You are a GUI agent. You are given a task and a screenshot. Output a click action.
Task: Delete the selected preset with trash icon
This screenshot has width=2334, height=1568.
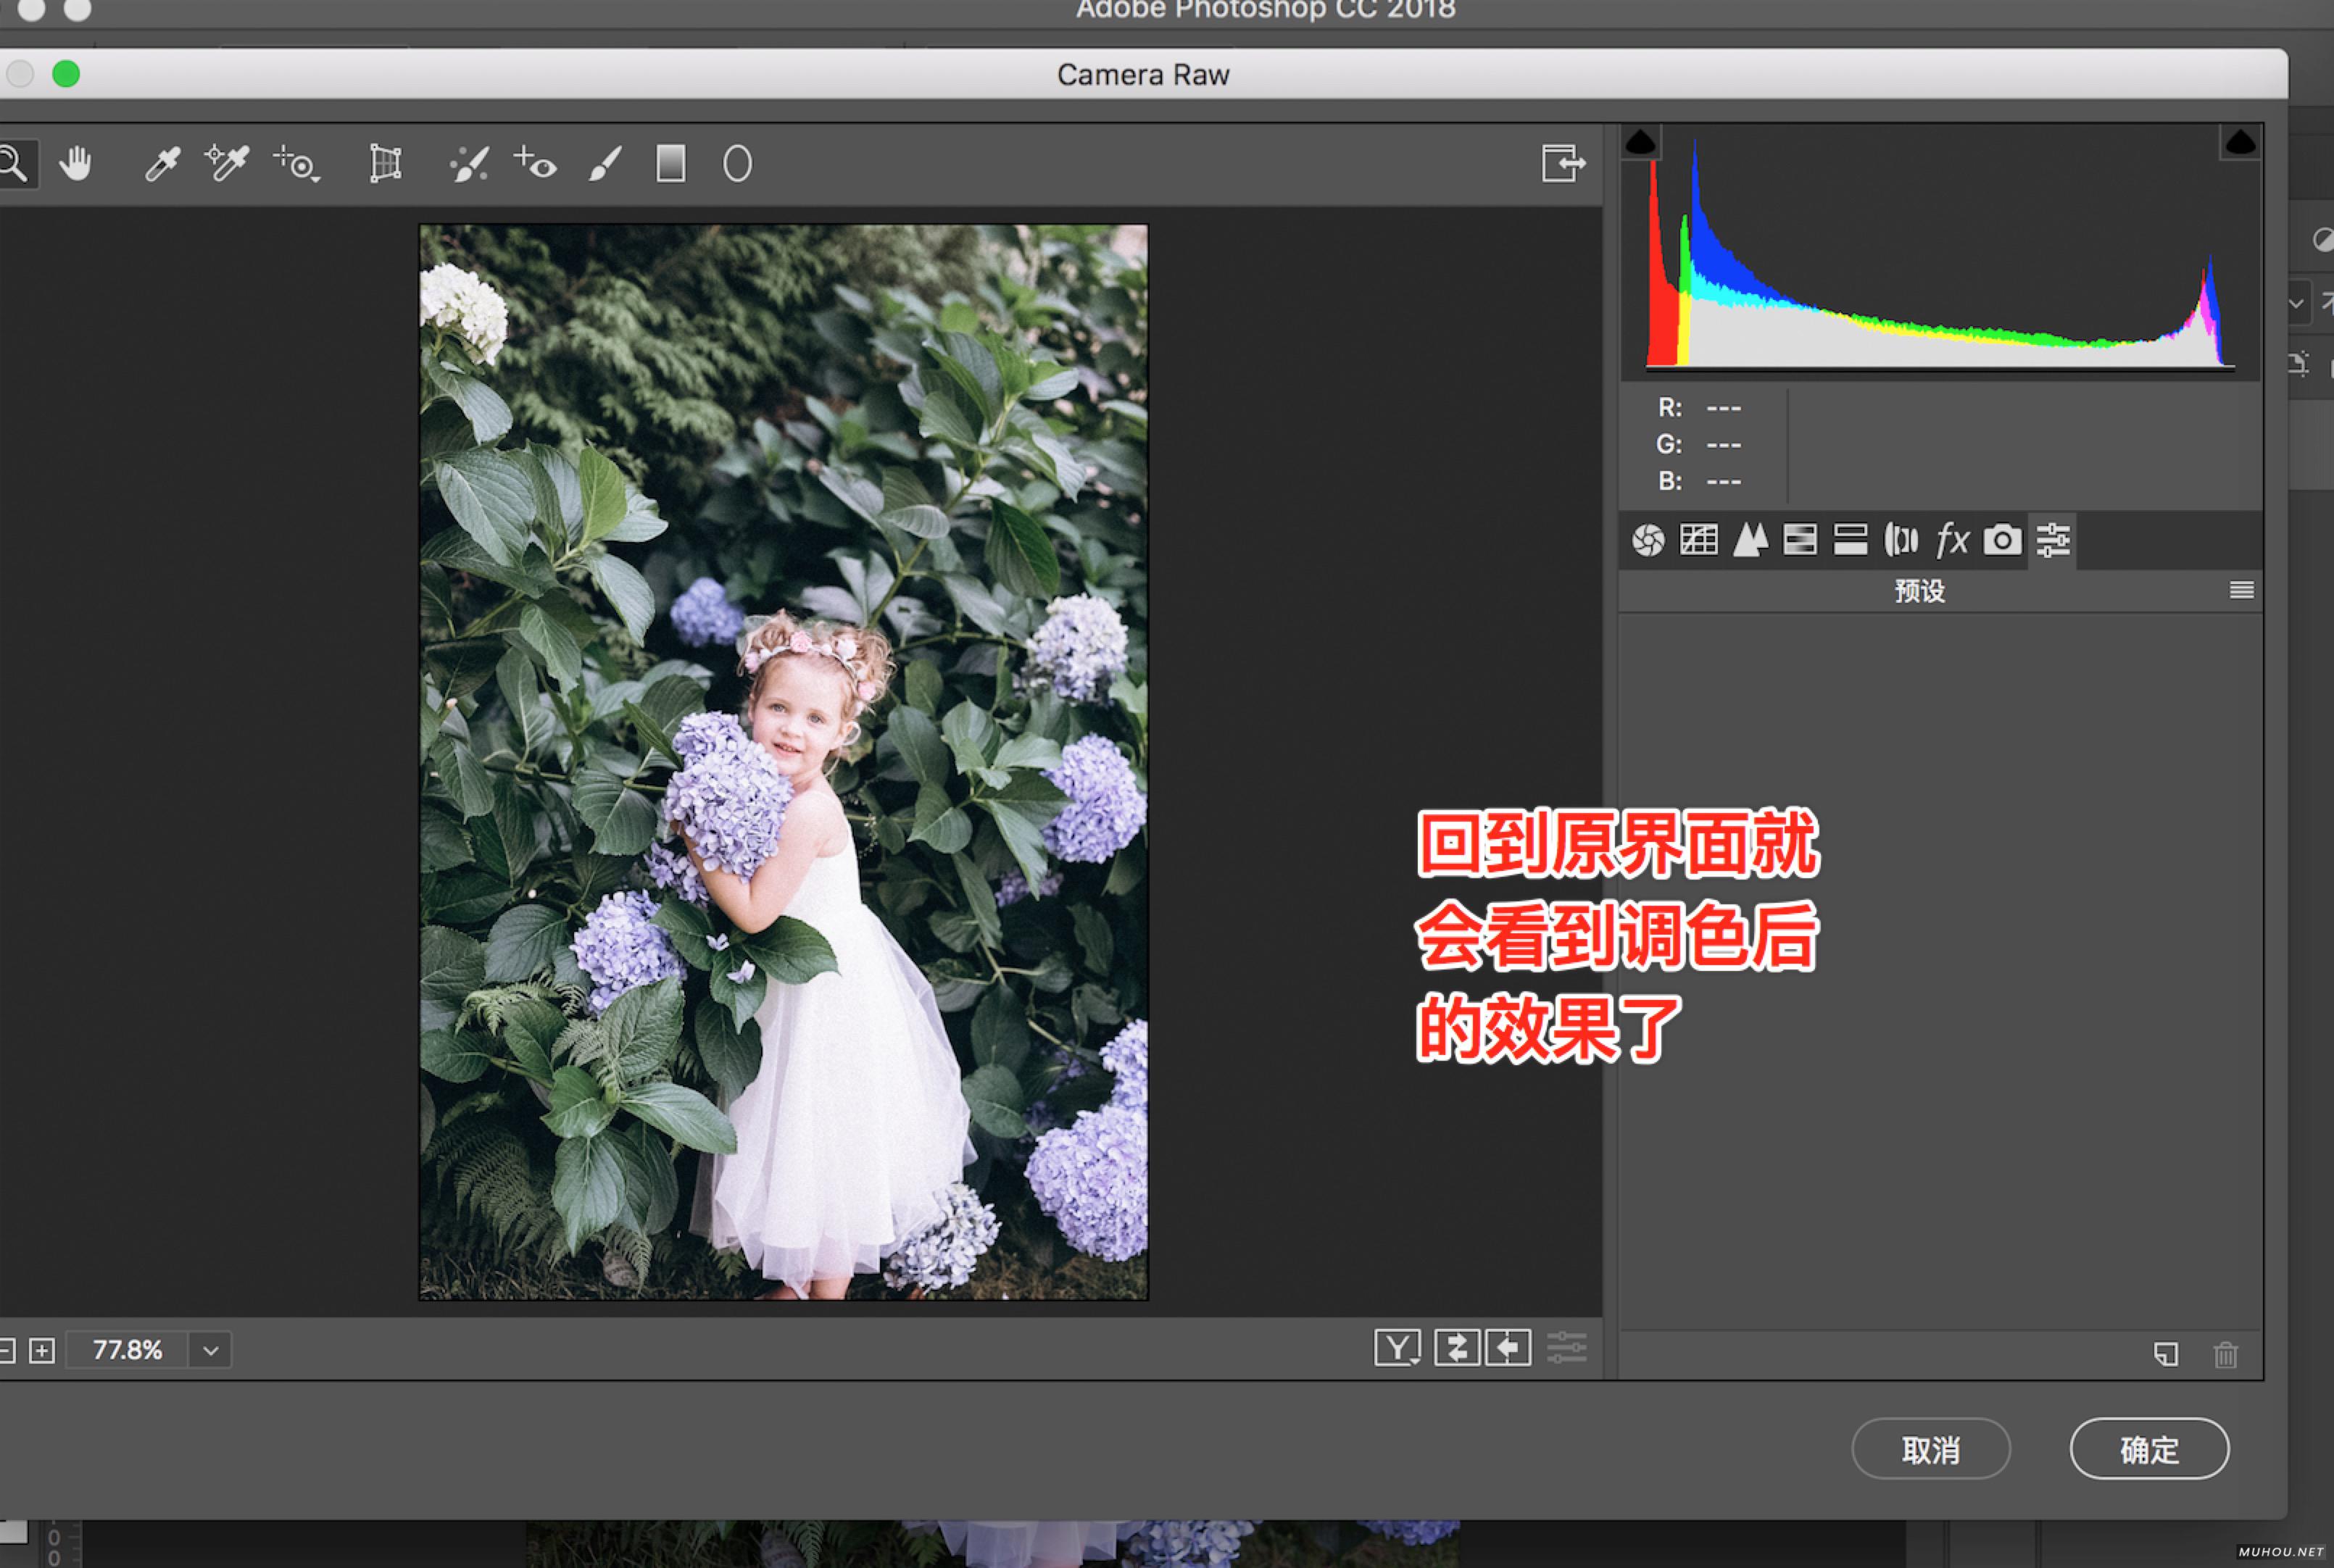(2225, 1354)
